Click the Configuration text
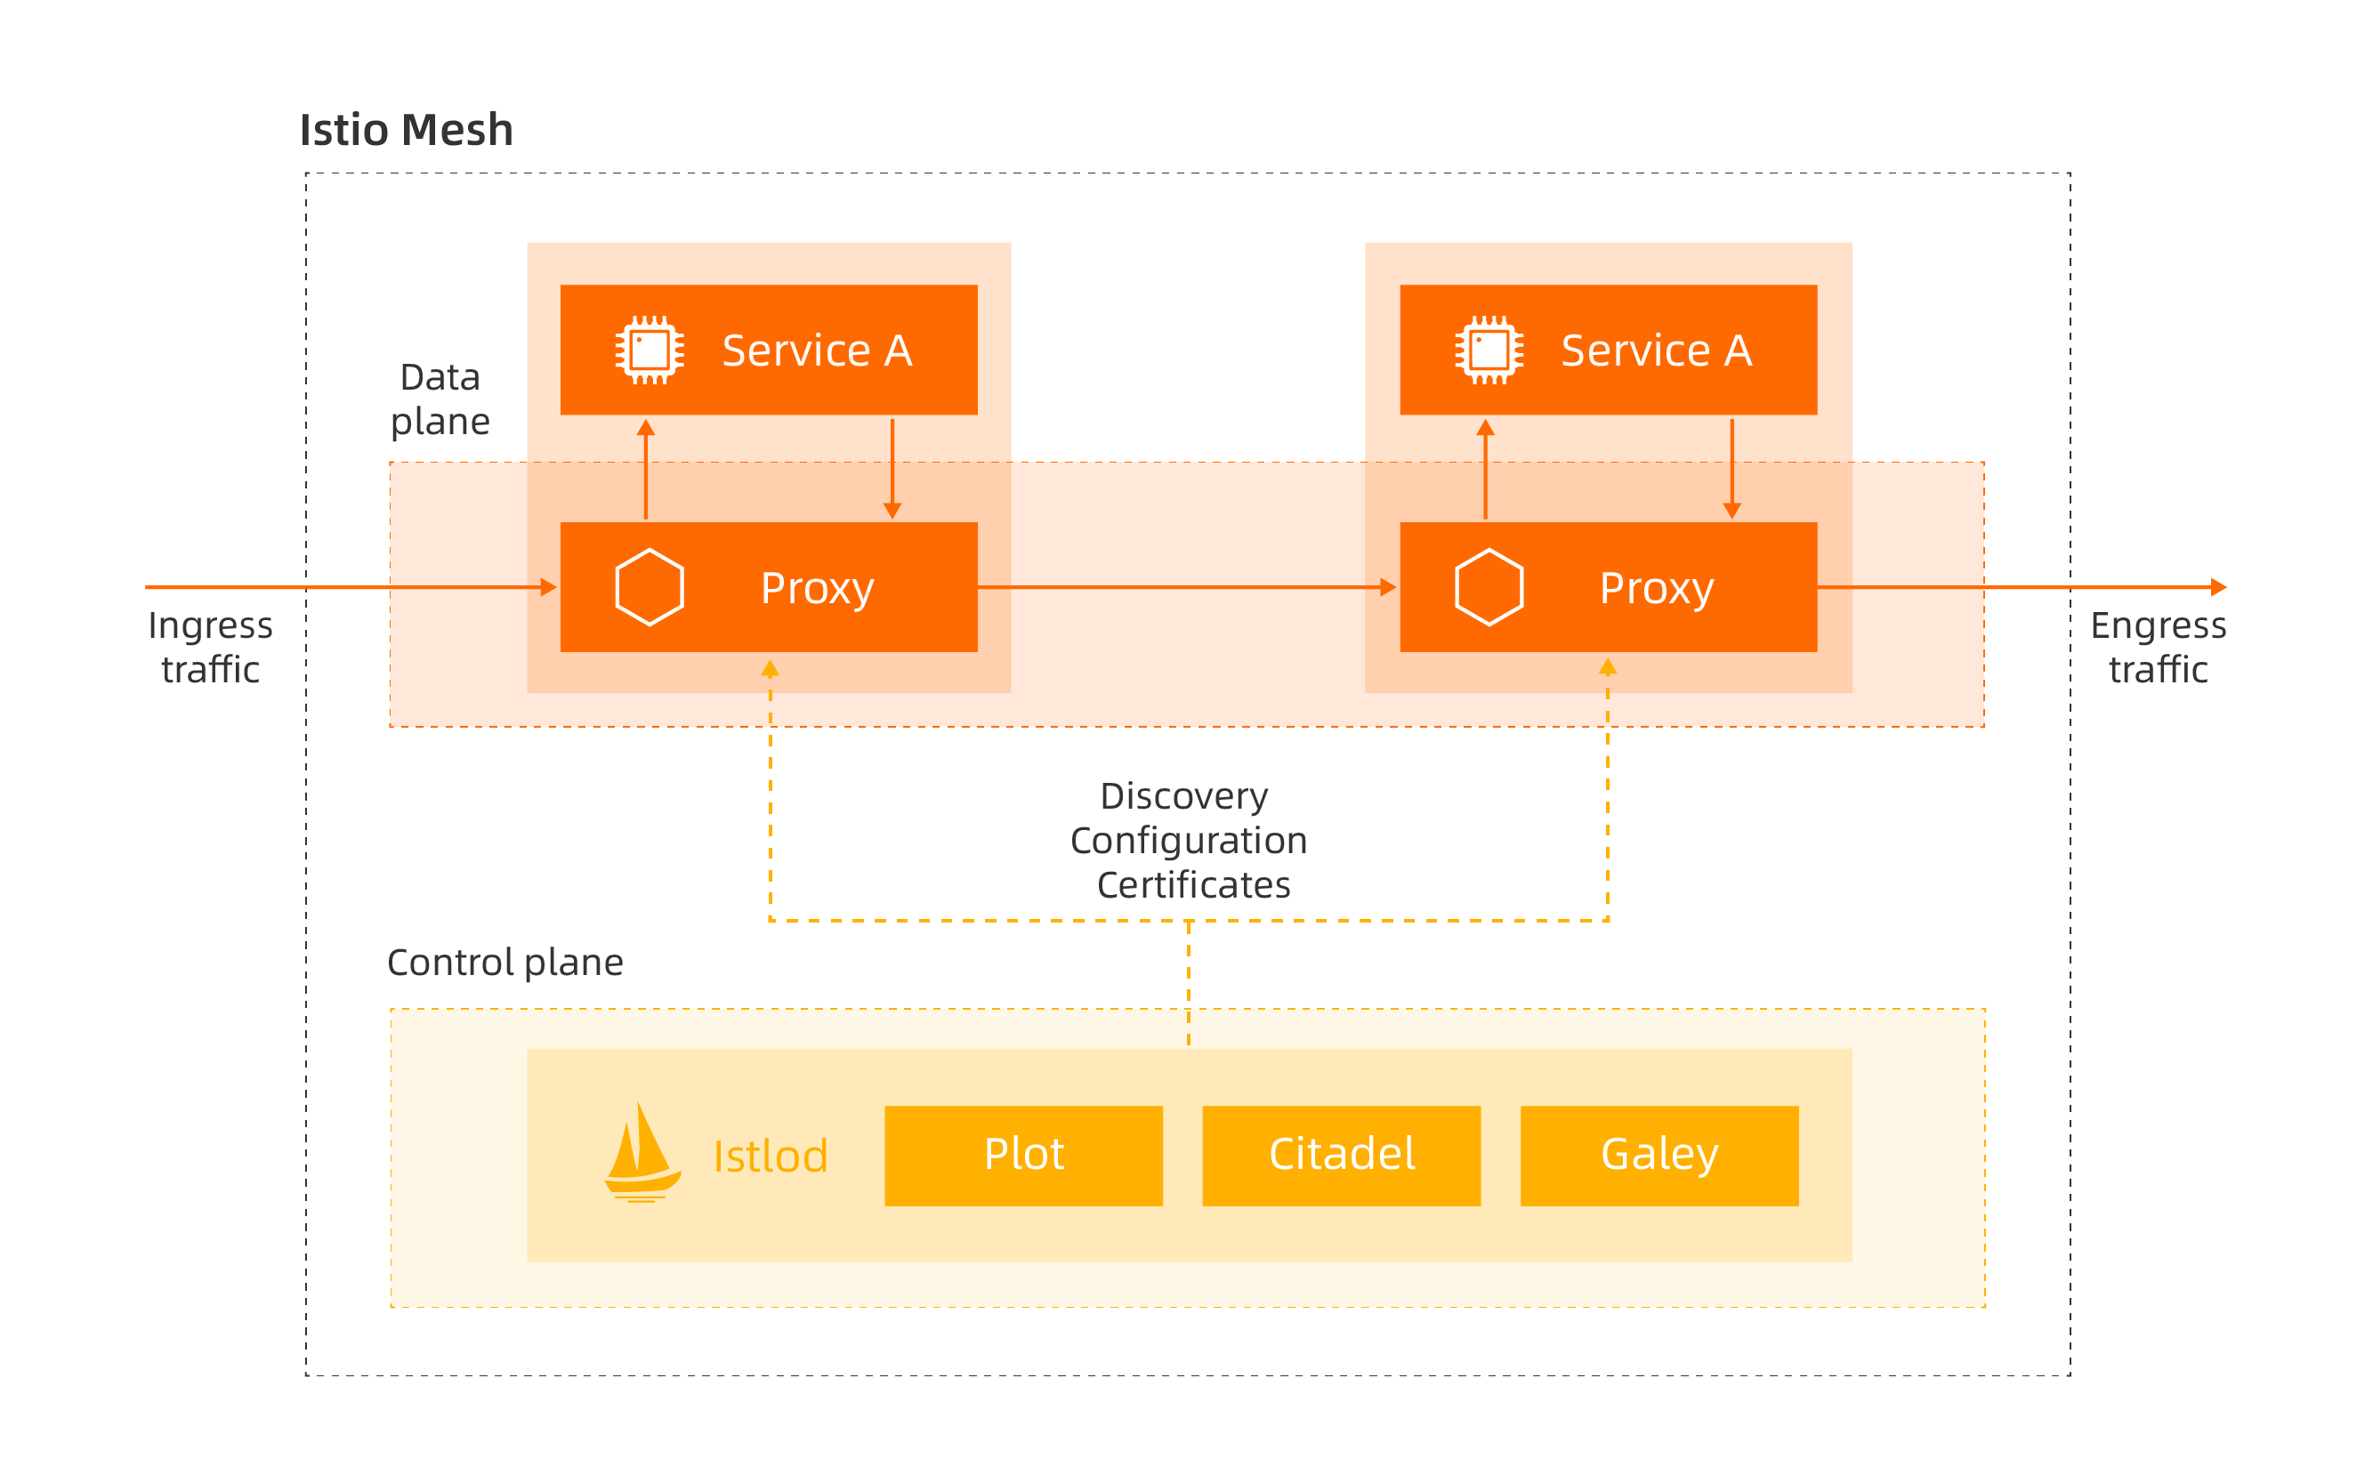The width and height of the screenshot is (2373, 1483). [1189, 841]
